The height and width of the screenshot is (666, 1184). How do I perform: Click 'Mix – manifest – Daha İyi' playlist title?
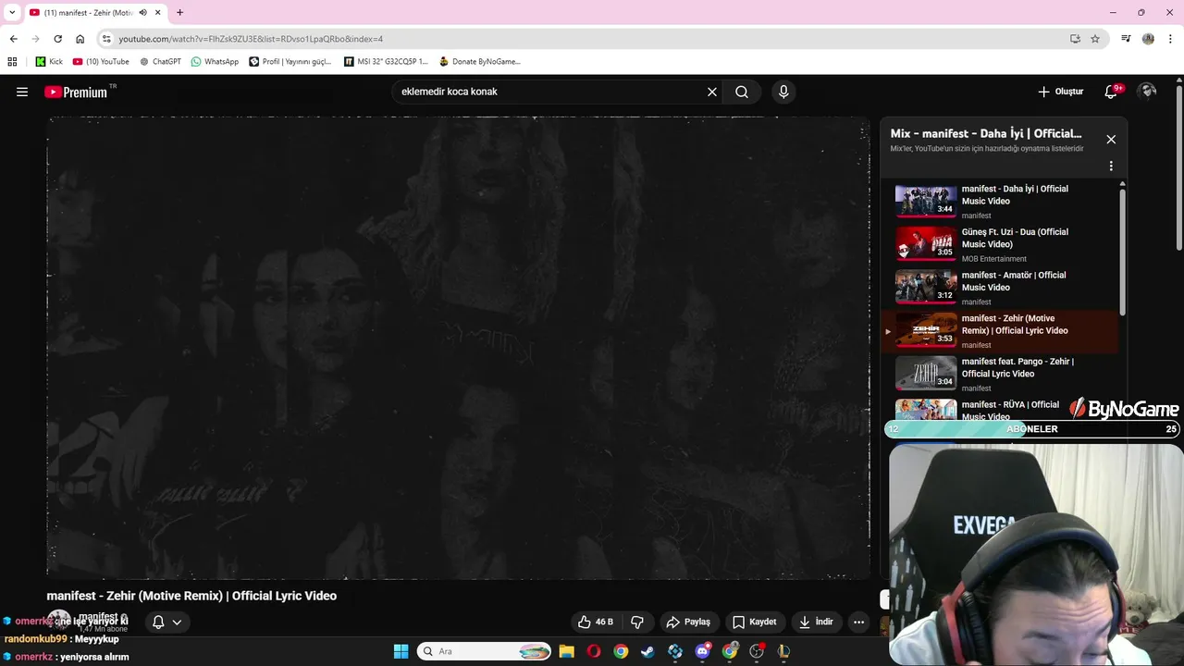click(x=986, y=133)
